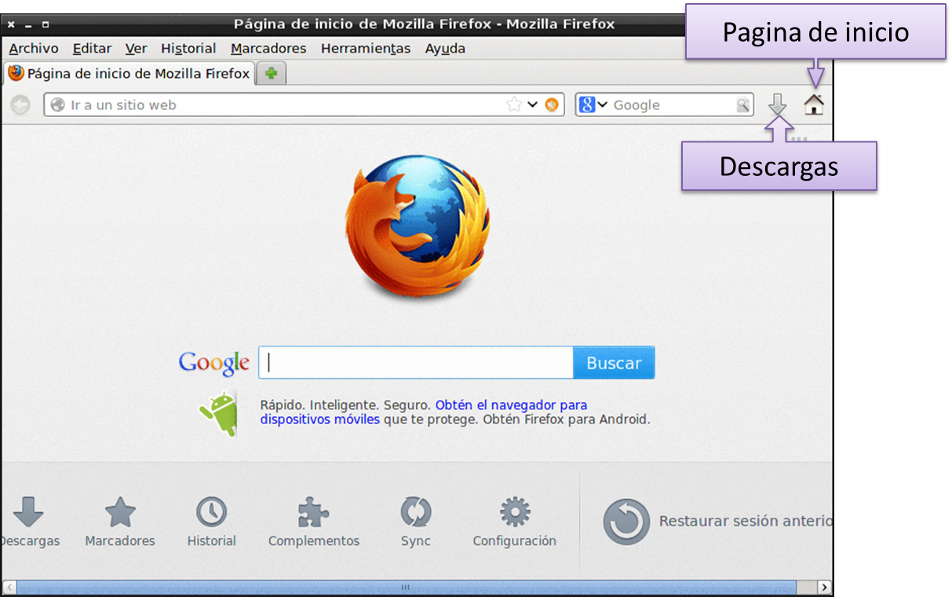Click the globe icon in address bar
This screenshot has width=952, height=597.
pos(57,104)
